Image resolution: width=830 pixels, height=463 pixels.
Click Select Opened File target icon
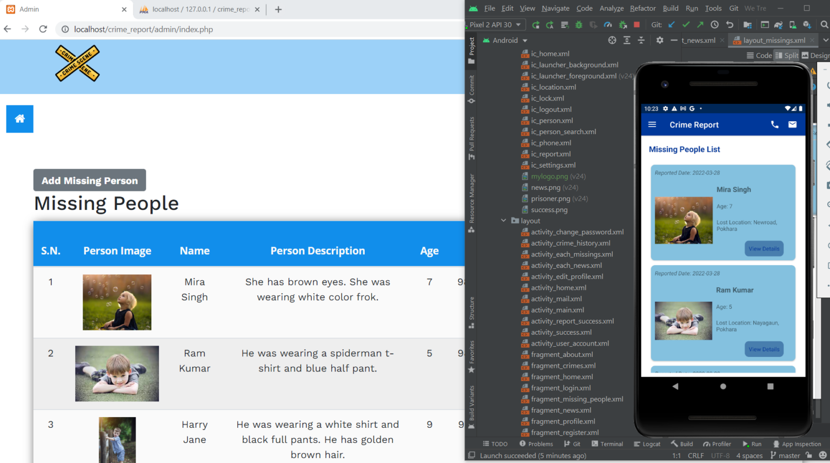(x=612, y=41)
